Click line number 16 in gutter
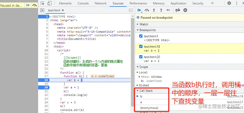The image size is (244, 113). [x=46, y=73]
